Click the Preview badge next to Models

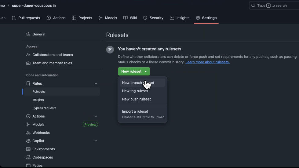90,124
